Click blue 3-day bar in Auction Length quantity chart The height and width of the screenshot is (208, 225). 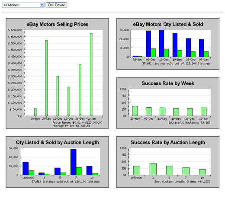42,174
